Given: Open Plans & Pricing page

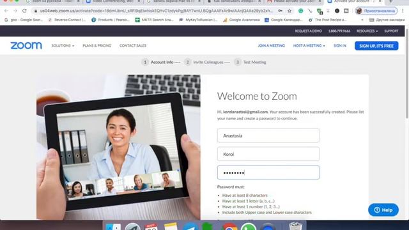Looking at the screenshot, I should (96, 45).
